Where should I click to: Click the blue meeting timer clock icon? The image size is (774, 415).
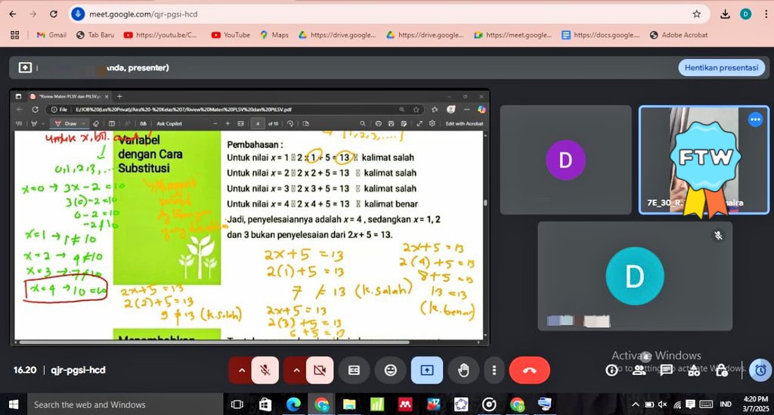pyautogui.click(x=760, y=370)
